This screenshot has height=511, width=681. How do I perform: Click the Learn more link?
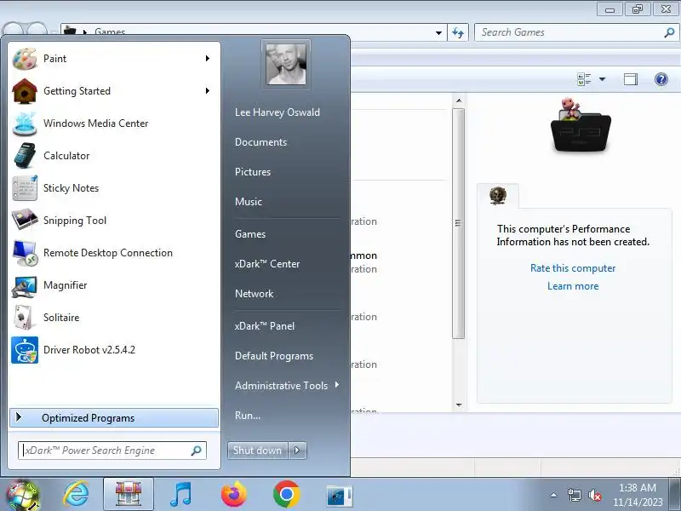click(573, 286)
